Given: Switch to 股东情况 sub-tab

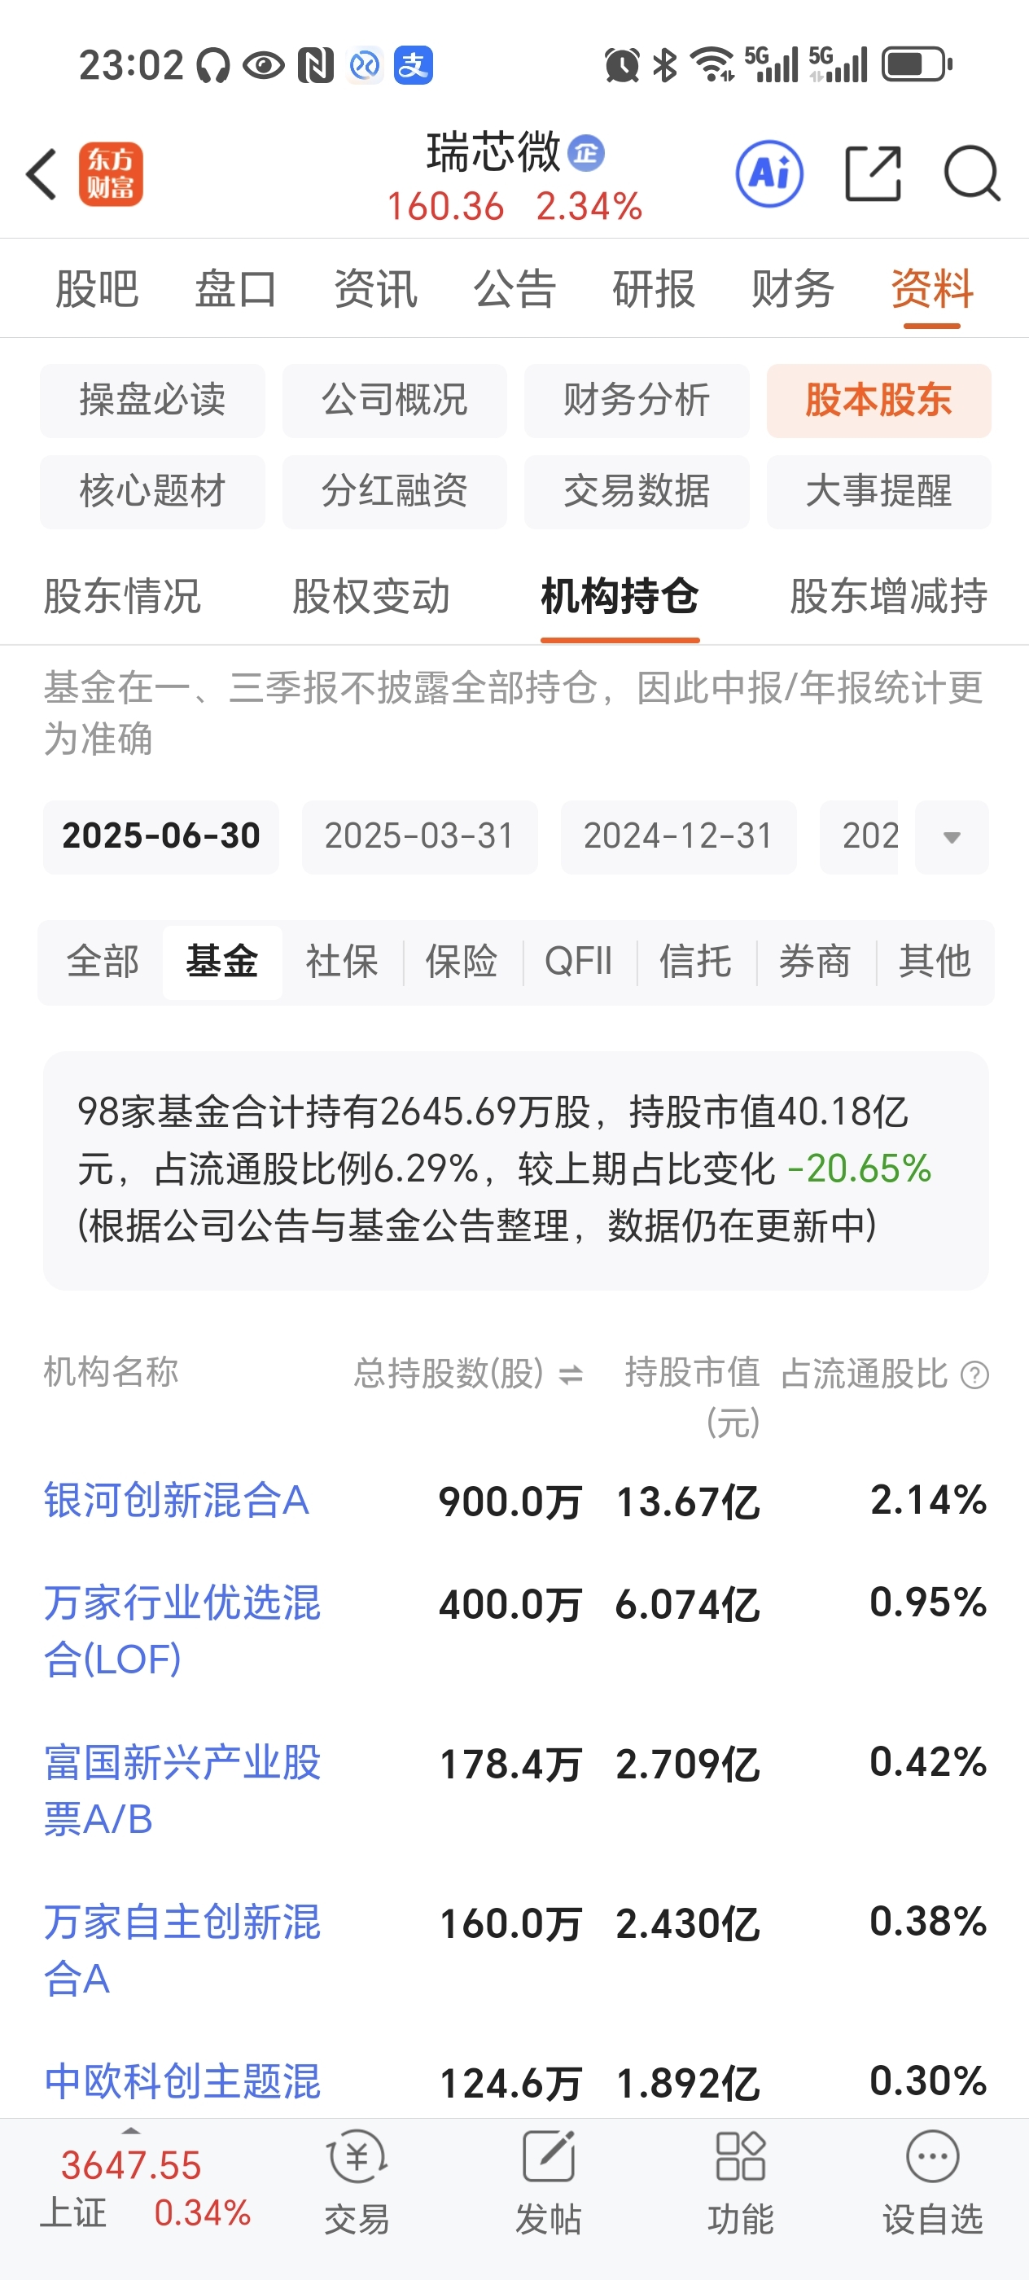Looking at the screenshot, I should click(x=122, y=596).
